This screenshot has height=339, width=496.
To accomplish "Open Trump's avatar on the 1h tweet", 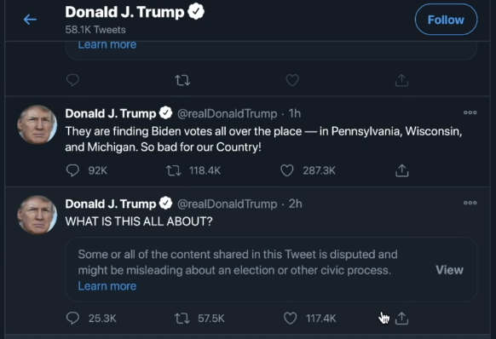I will [37, 124].
